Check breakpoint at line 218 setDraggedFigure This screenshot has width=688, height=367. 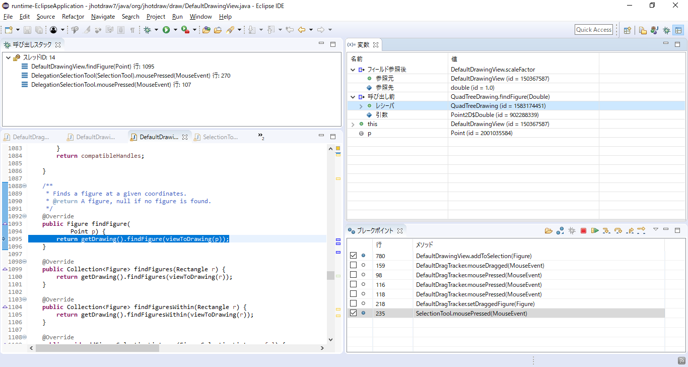click(x=354, y=304)
